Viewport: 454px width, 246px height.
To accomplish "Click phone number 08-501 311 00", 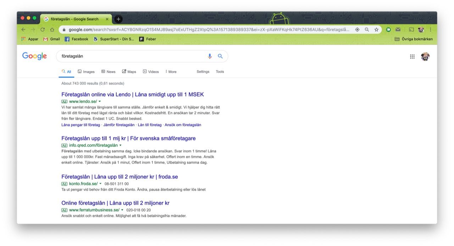I will click(117, 184).
